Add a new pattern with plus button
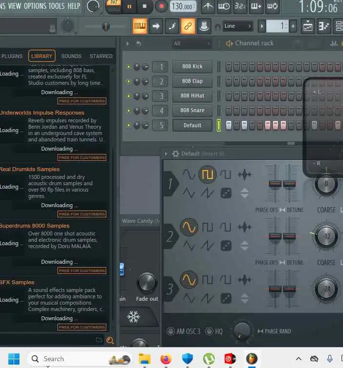Screen dimensions: 343x368 (x=293, y=26)
